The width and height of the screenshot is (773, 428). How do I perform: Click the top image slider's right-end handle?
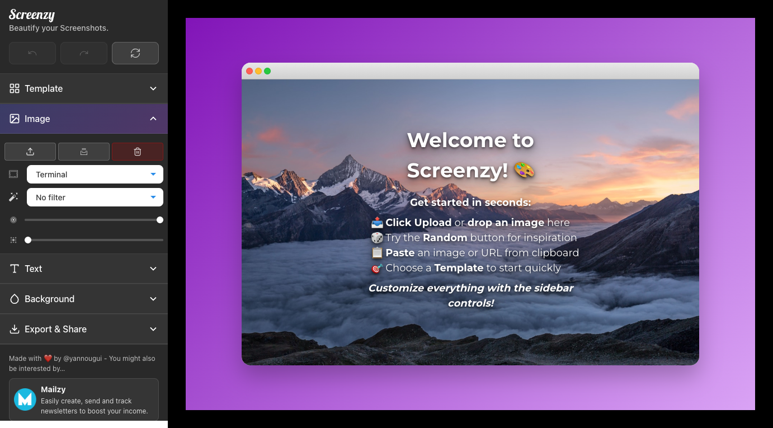pos(160,220)
